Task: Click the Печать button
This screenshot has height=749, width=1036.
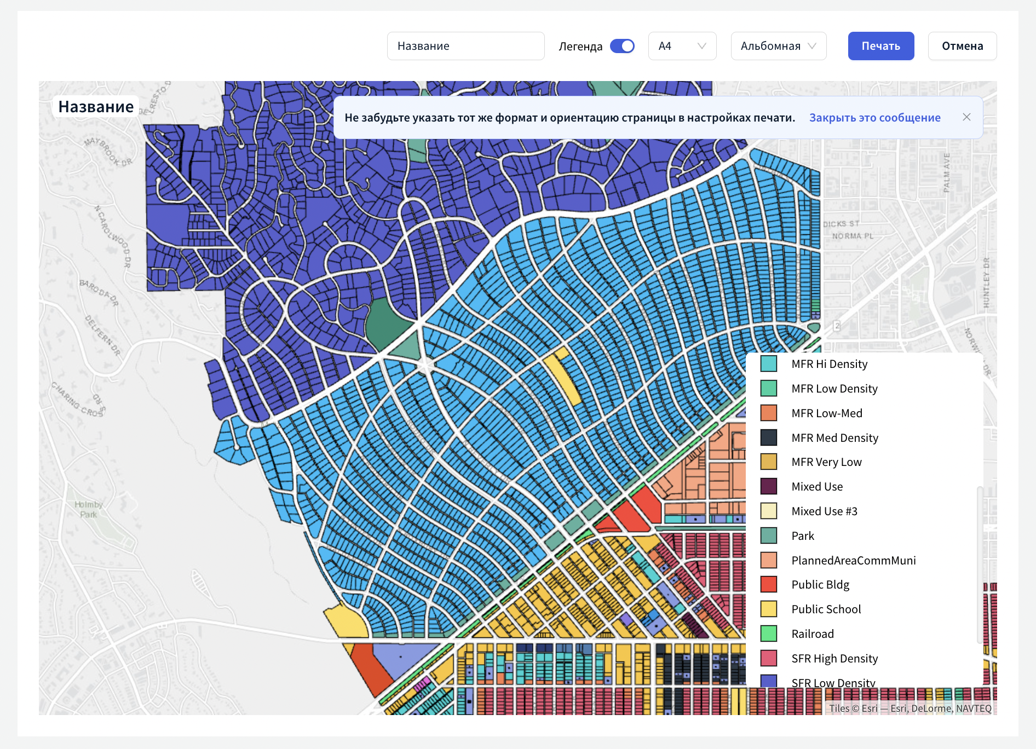Action: [x=880, y=46]
